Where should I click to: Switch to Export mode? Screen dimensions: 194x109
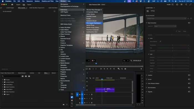pos(29,5)
